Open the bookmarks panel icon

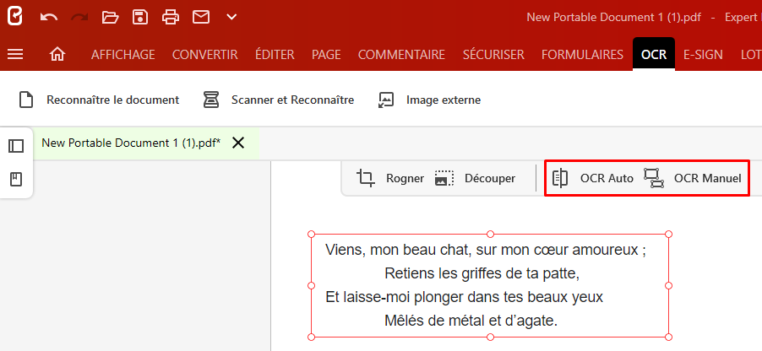16,179
